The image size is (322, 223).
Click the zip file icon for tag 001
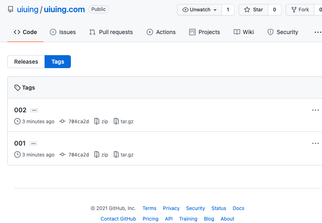coord(97,154)
